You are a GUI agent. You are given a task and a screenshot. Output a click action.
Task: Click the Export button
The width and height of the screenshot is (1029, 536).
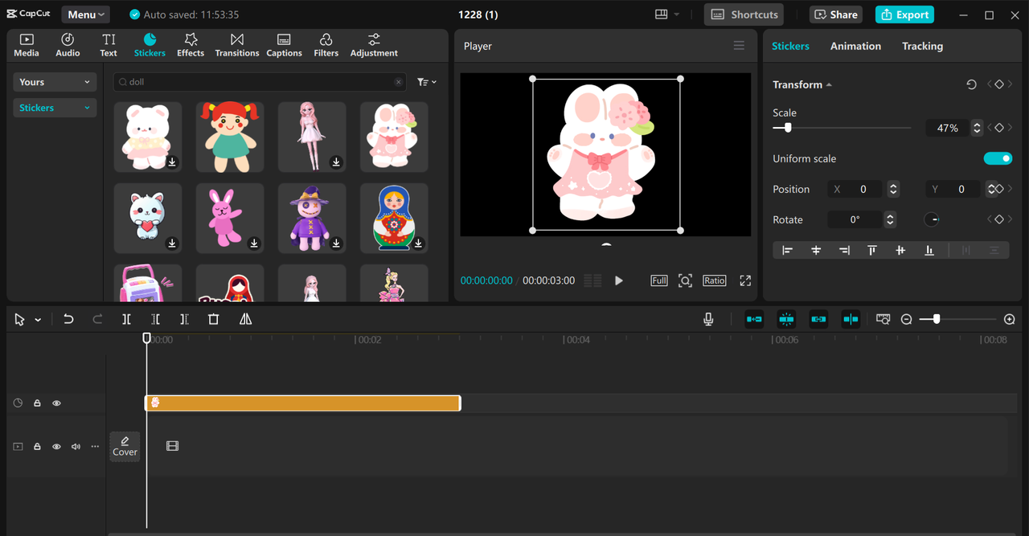[904, 14]
